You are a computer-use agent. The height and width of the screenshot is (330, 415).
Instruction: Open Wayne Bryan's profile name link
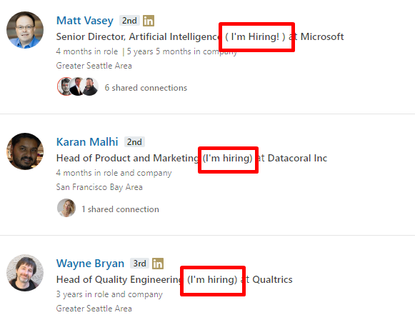click(x=90, y=264)
